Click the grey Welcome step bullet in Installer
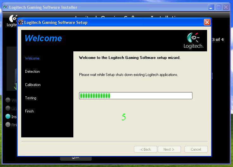 click(x=8, y=100)
